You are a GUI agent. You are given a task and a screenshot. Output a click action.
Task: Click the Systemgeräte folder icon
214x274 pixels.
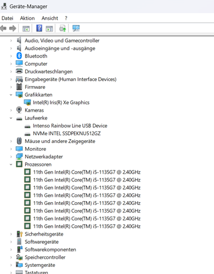click(19, 265)
